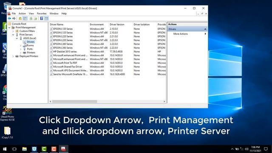This screenshot has width=272, height=153.
Task: Click the active Print Management taskbar button
Action: coord(63,149)
